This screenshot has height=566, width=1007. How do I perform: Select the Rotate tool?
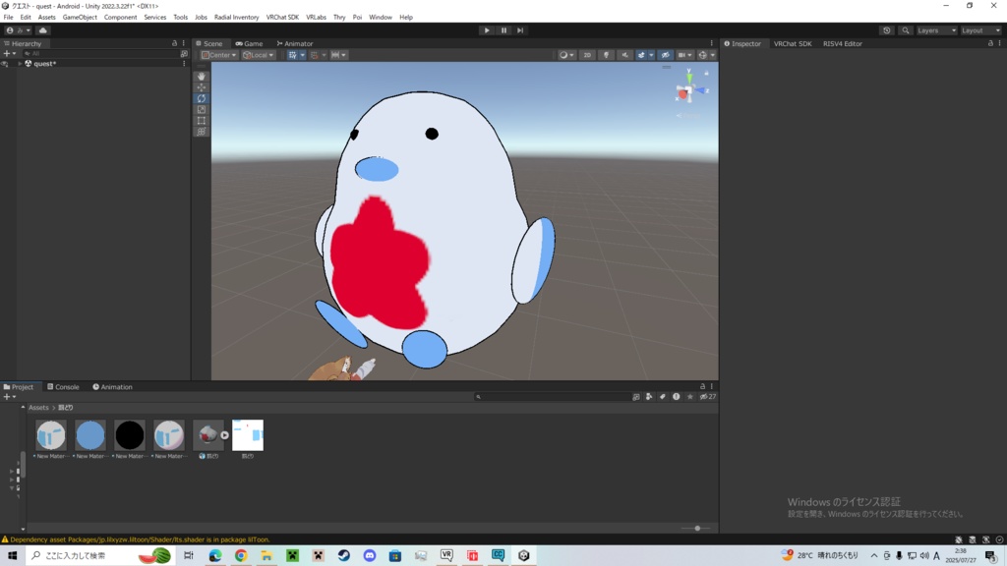click(x=202, y=98)
